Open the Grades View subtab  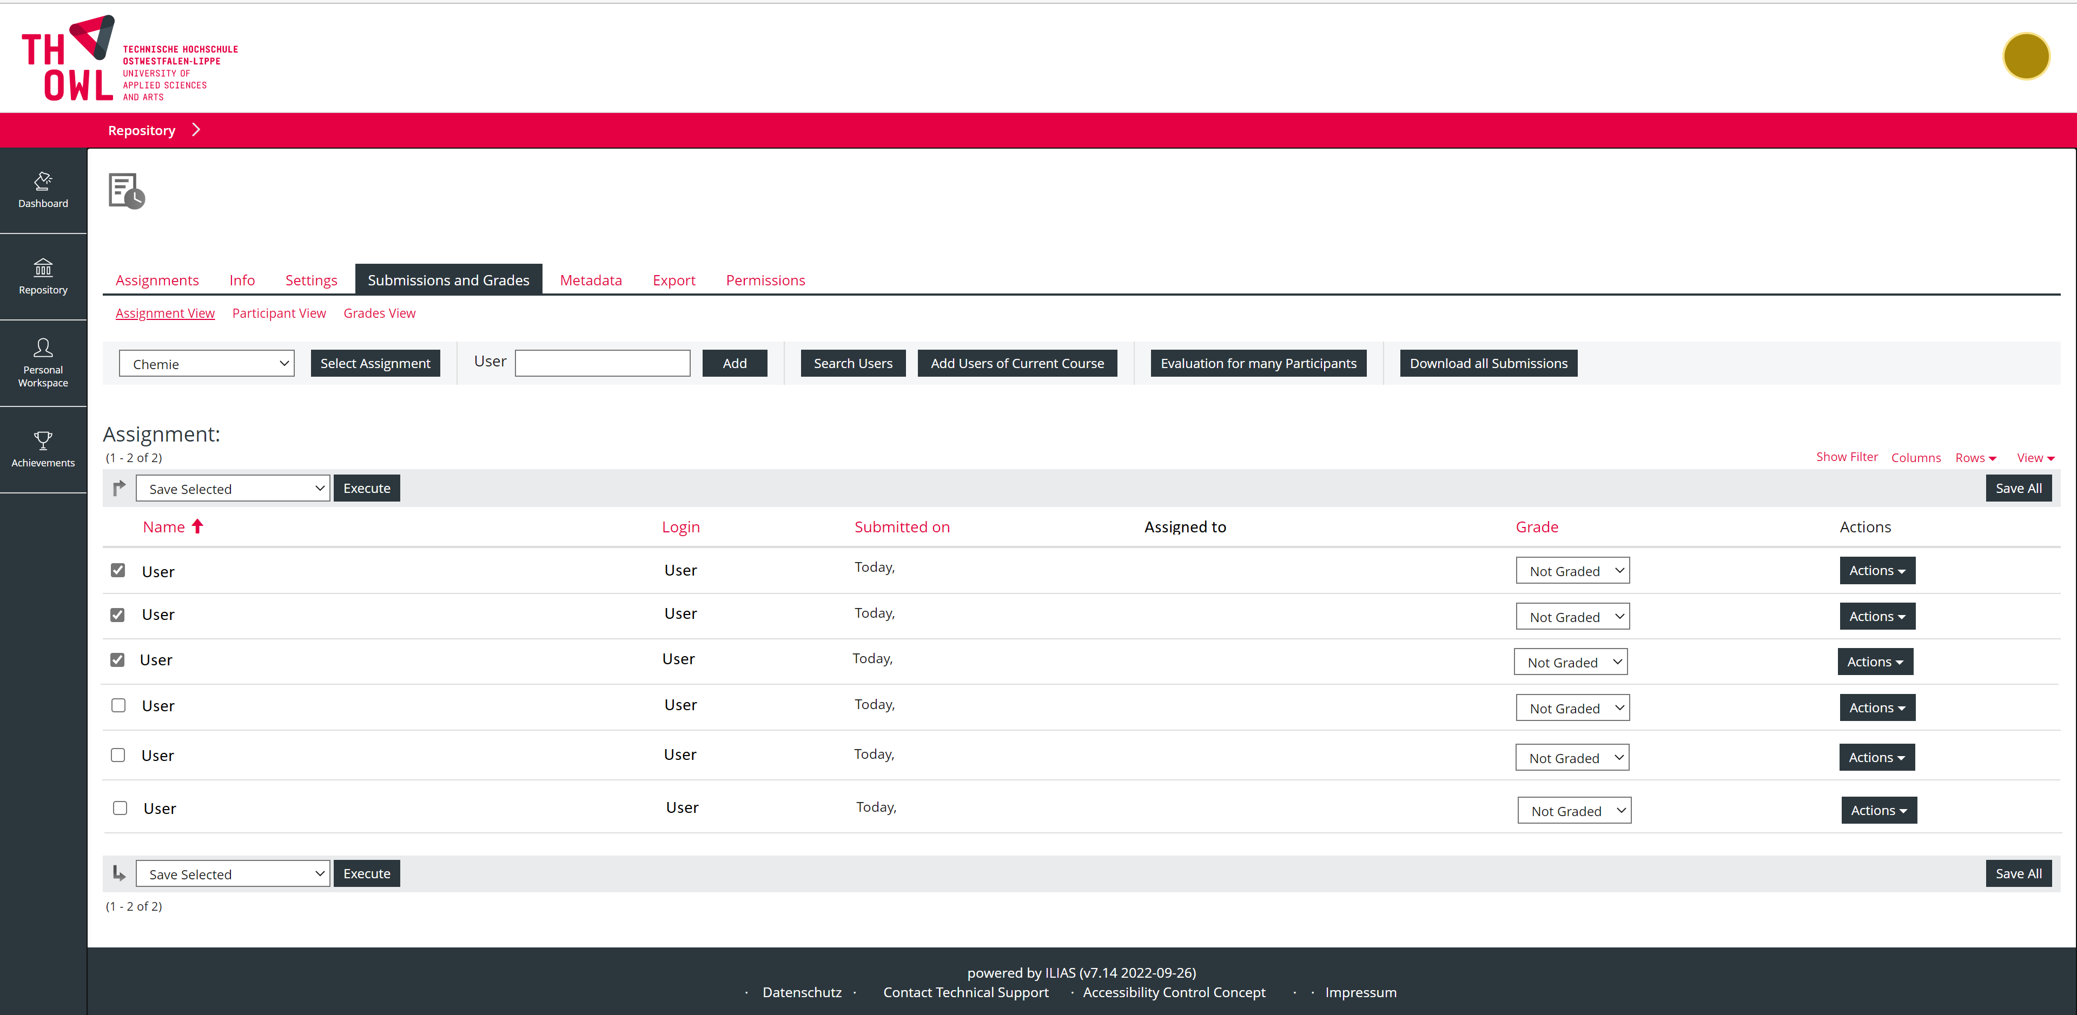point(379,313)
